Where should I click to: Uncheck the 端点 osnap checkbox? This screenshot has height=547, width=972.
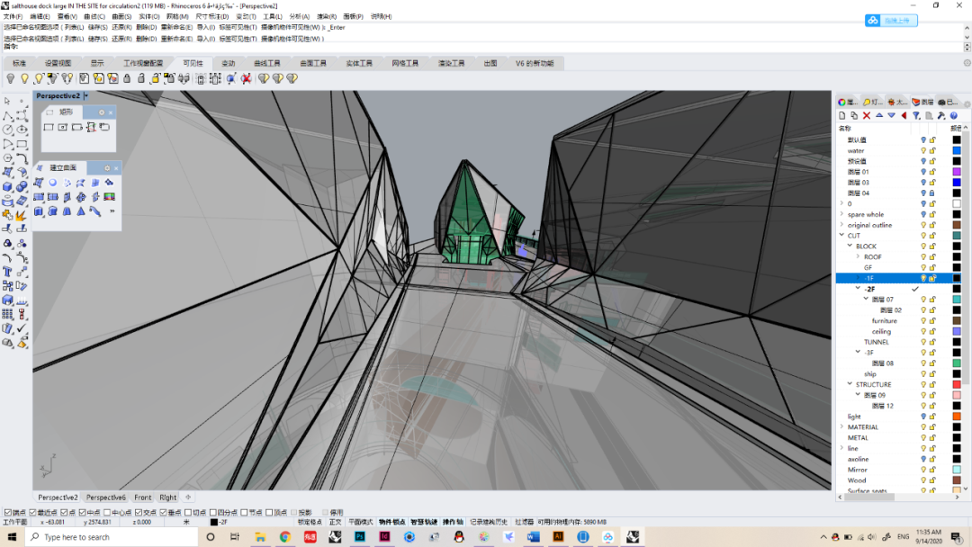coord(8,512)
